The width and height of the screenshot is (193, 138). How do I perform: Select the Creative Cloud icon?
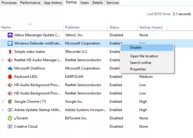pos(10,126)
